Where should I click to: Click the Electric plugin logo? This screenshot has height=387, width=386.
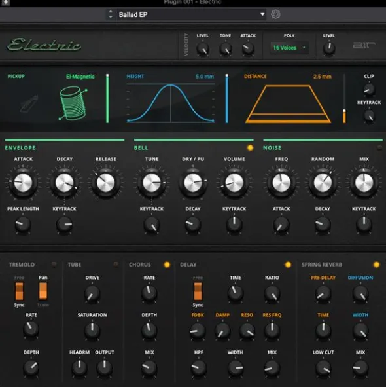[44, 45]
